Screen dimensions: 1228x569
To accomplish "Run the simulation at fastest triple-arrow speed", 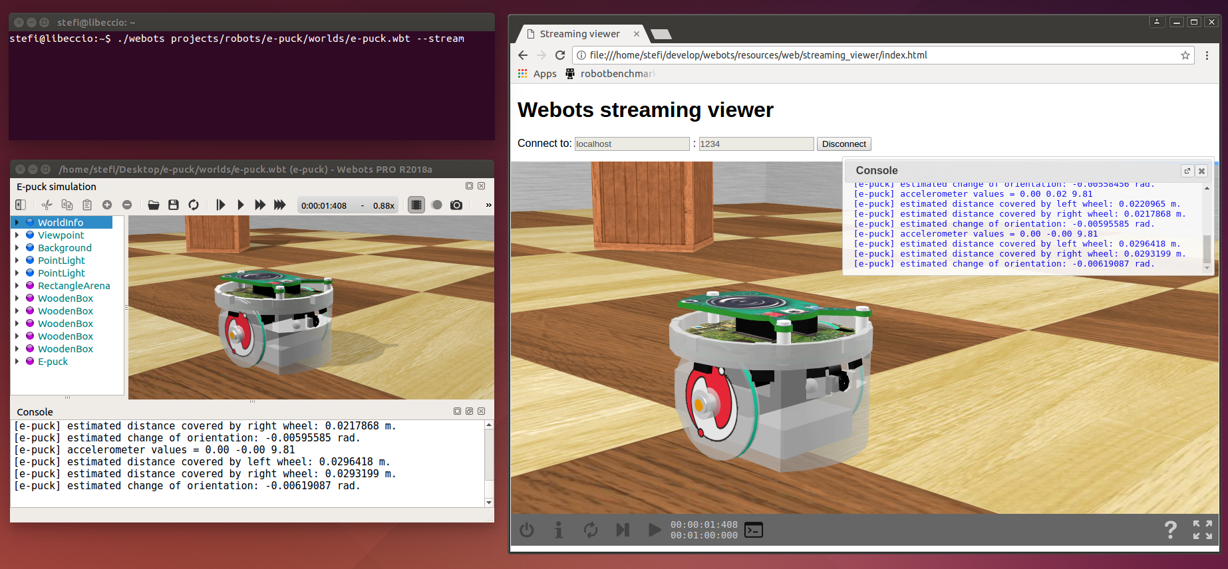I will pos(280,205).
